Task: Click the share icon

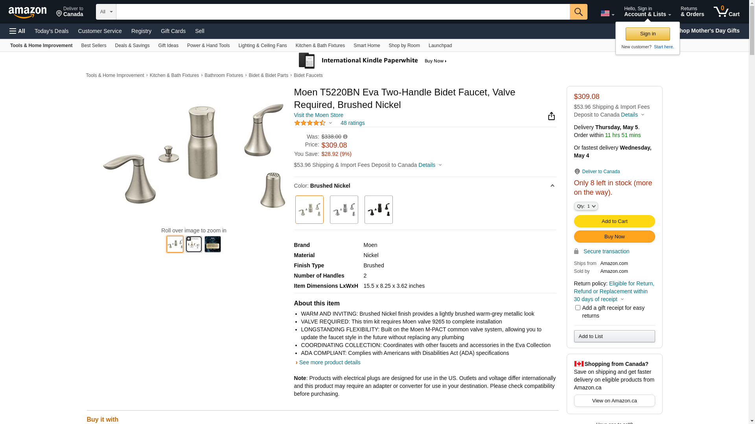Action: (551, 116)
